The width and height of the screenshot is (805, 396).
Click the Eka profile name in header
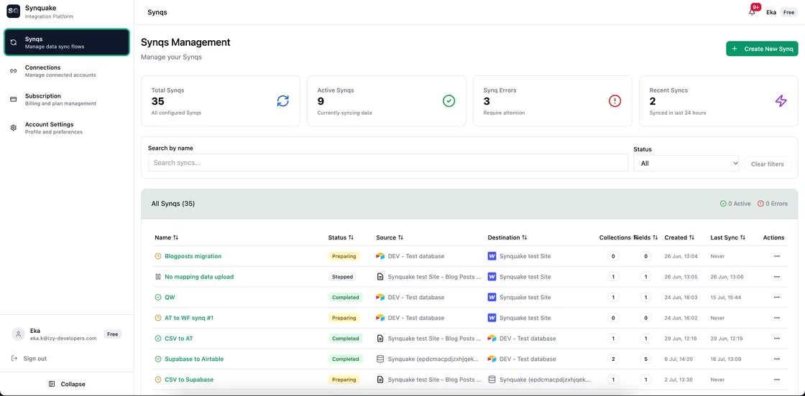point(771,12)
